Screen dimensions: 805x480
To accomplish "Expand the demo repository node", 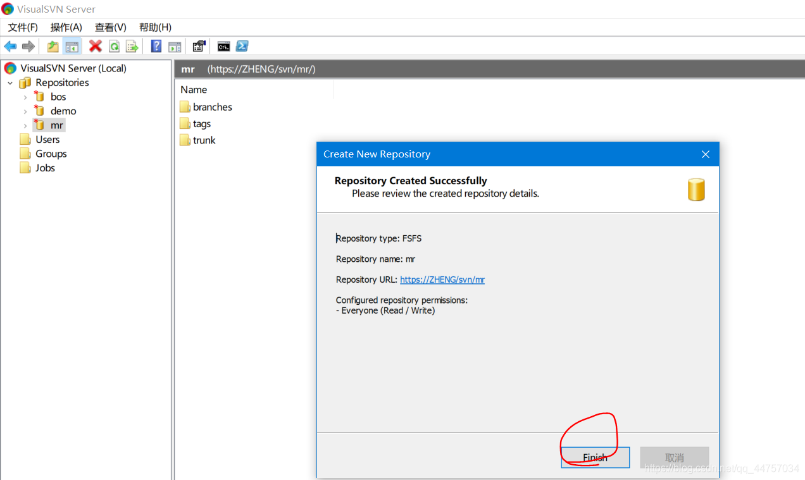I will (25, 111).
